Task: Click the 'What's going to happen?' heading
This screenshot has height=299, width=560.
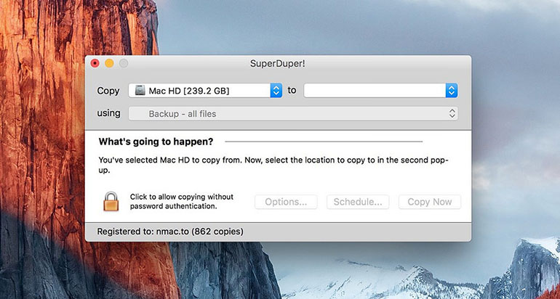Action: [x=156, y=142]
